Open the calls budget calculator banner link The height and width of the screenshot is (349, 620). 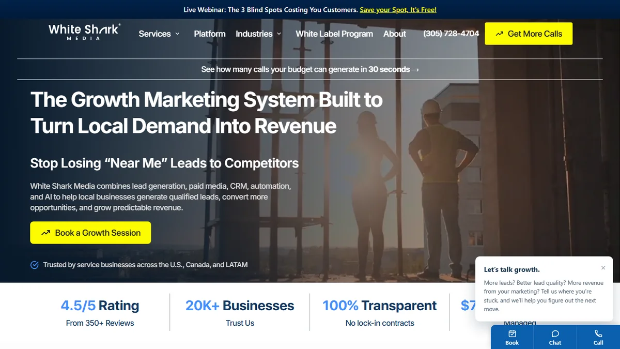[310, 69]
